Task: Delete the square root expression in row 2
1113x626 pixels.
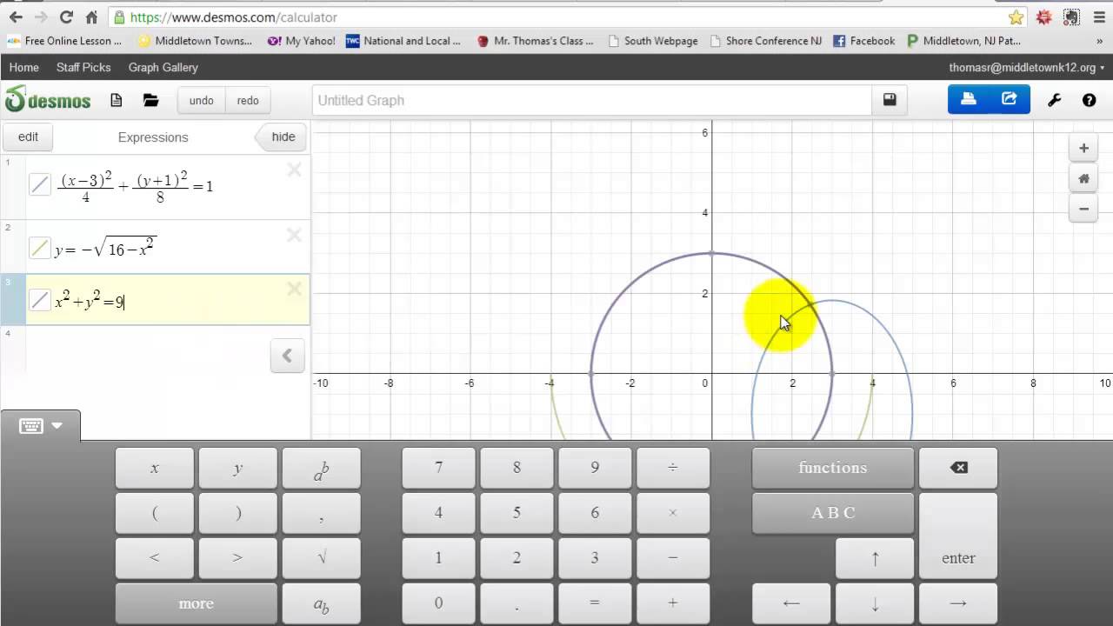Action: pos(294,236)
